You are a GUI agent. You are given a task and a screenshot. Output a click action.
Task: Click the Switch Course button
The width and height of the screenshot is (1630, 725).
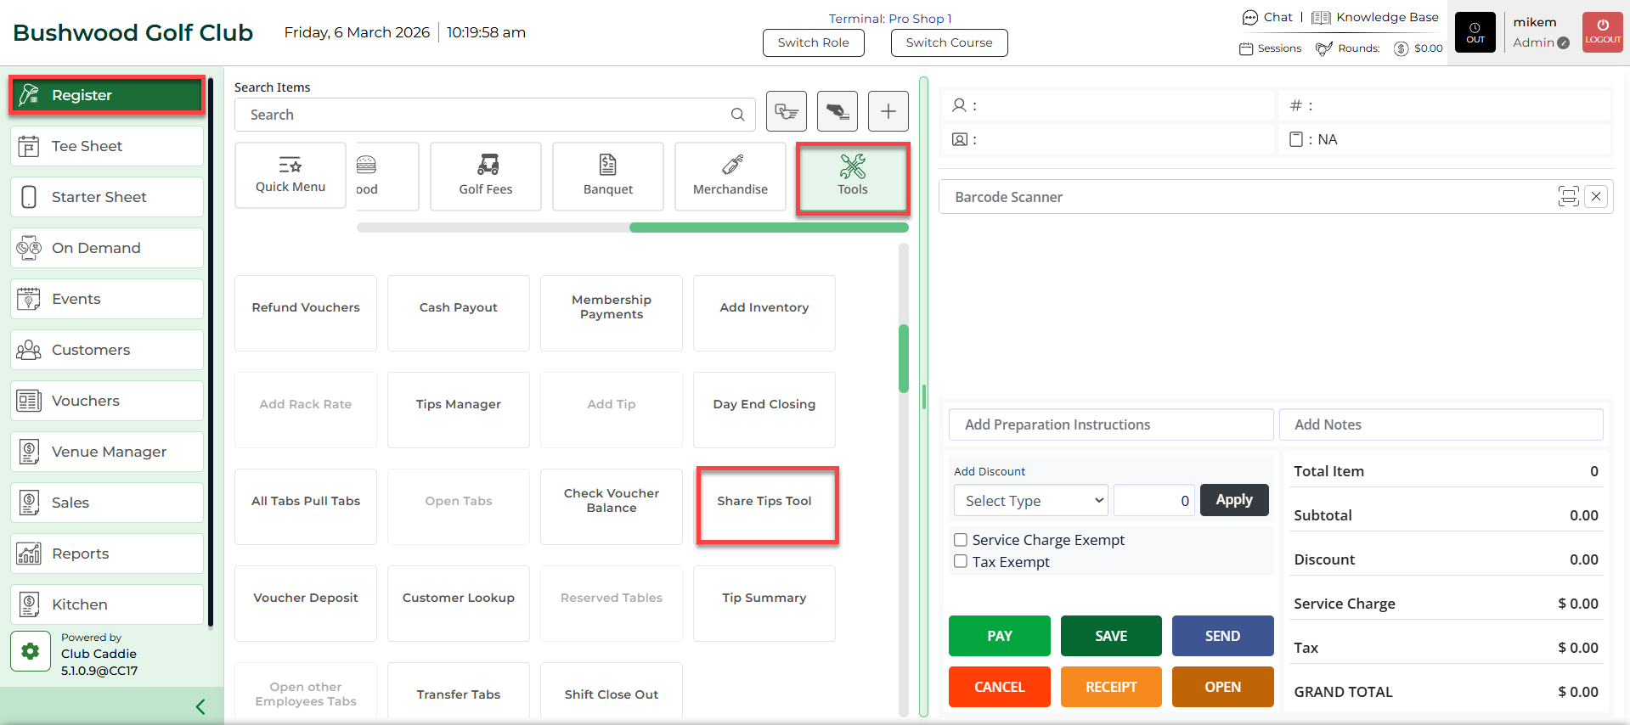[x=949, y=42]
